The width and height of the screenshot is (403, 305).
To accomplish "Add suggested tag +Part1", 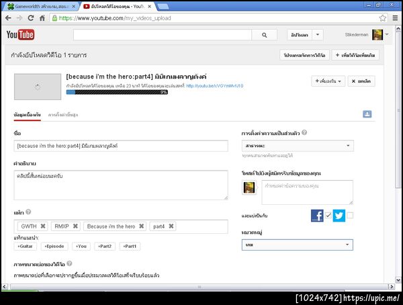I will 130,246.
